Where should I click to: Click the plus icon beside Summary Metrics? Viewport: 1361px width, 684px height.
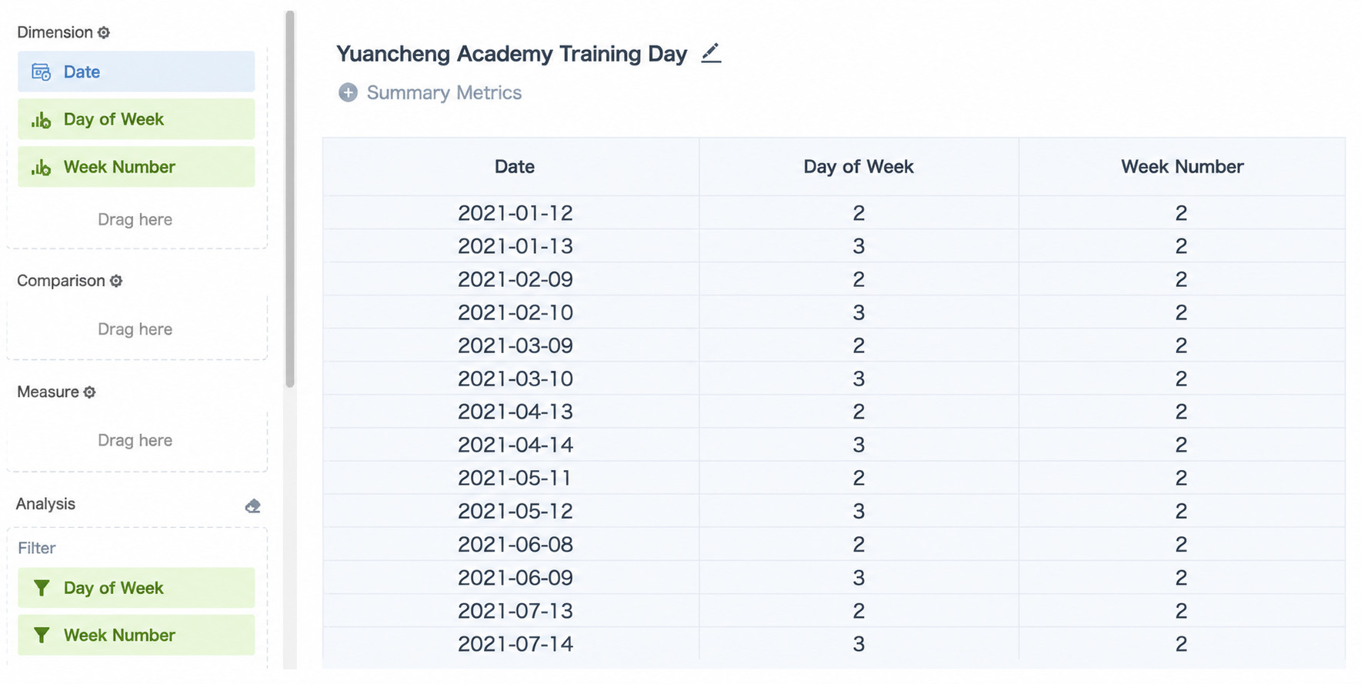(x=348, y=93)
